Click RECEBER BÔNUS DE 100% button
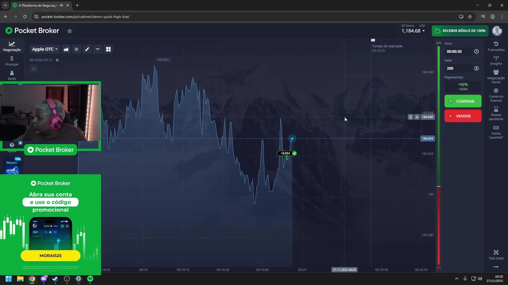508x285 pixels. tap(460, 31)
